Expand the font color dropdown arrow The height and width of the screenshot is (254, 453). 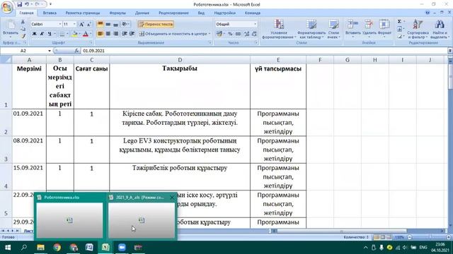pyautogui.click(x=91, y=34)
